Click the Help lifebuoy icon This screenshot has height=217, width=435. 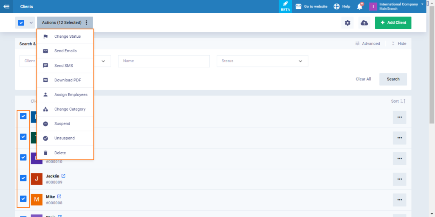pos(336,6)
